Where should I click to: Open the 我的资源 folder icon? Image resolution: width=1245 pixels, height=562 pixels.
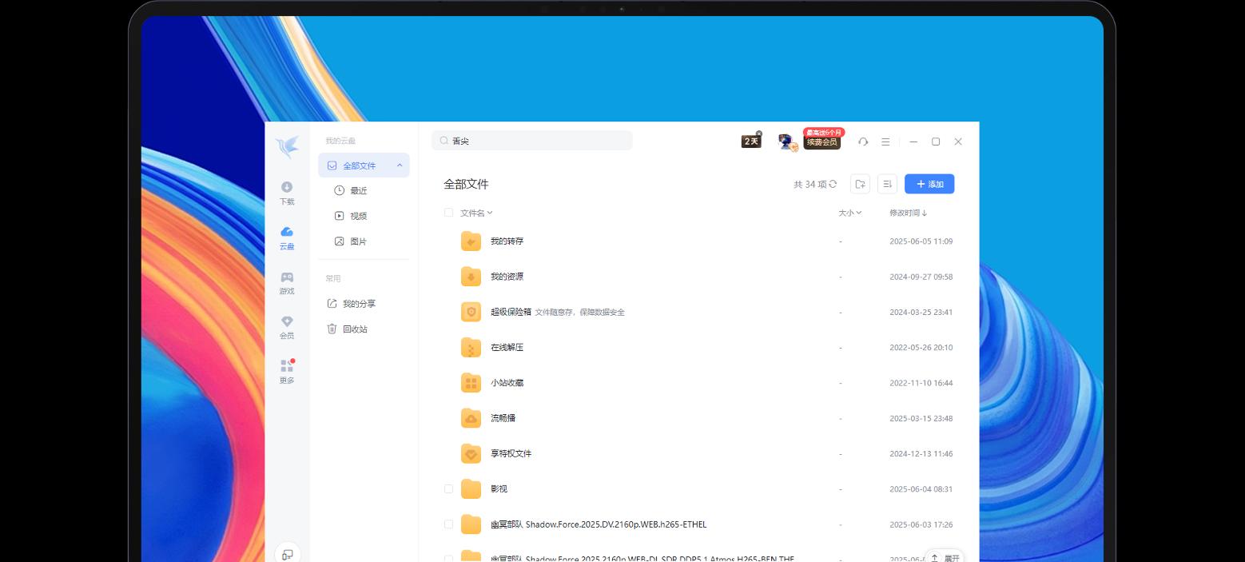click(471, 277)
